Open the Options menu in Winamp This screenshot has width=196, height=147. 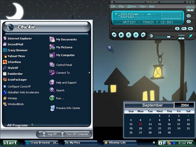(132, 6)
